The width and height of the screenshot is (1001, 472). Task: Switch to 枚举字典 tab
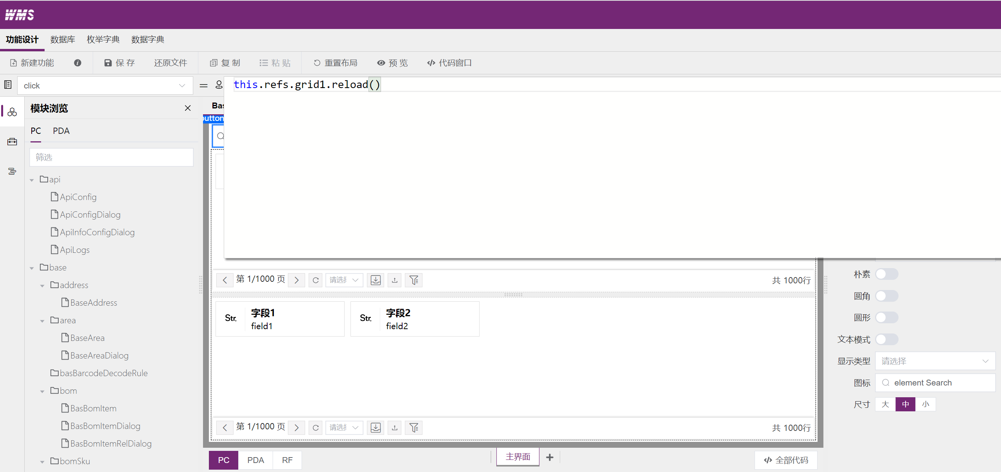(103, 40)
